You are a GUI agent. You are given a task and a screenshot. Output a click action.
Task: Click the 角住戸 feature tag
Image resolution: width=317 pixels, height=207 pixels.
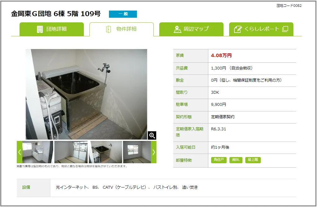coord(219,160)
